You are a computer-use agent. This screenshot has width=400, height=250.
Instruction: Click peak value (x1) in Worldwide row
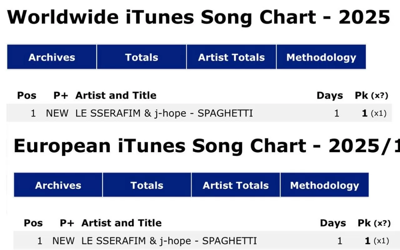(x=378, y=113)
